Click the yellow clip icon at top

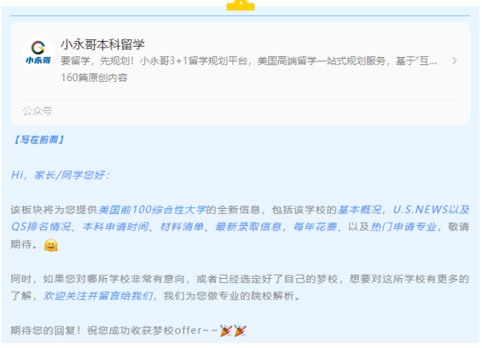pos(241,6)
